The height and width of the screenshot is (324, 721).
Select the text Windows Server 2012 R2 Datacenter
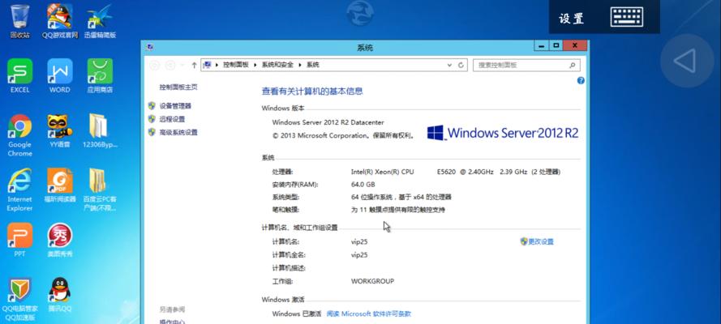coord(328,122)
